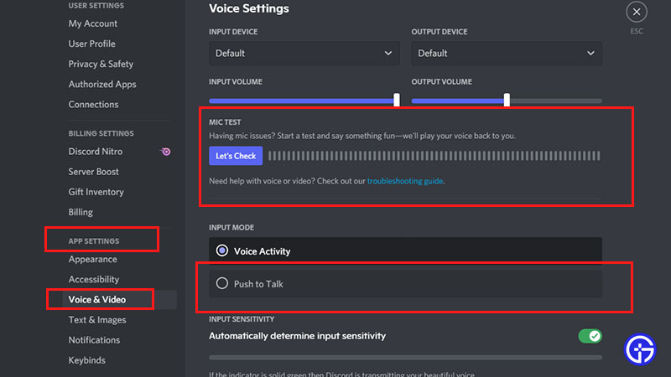
Task: Click the Input Volume slider handle
Action: [396, 100]
